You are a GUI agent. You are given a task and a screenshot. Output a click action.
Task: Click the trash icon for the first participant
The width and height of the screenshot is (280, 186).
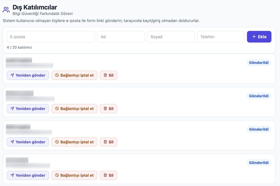pyautogui.click(x=105, y=75)
